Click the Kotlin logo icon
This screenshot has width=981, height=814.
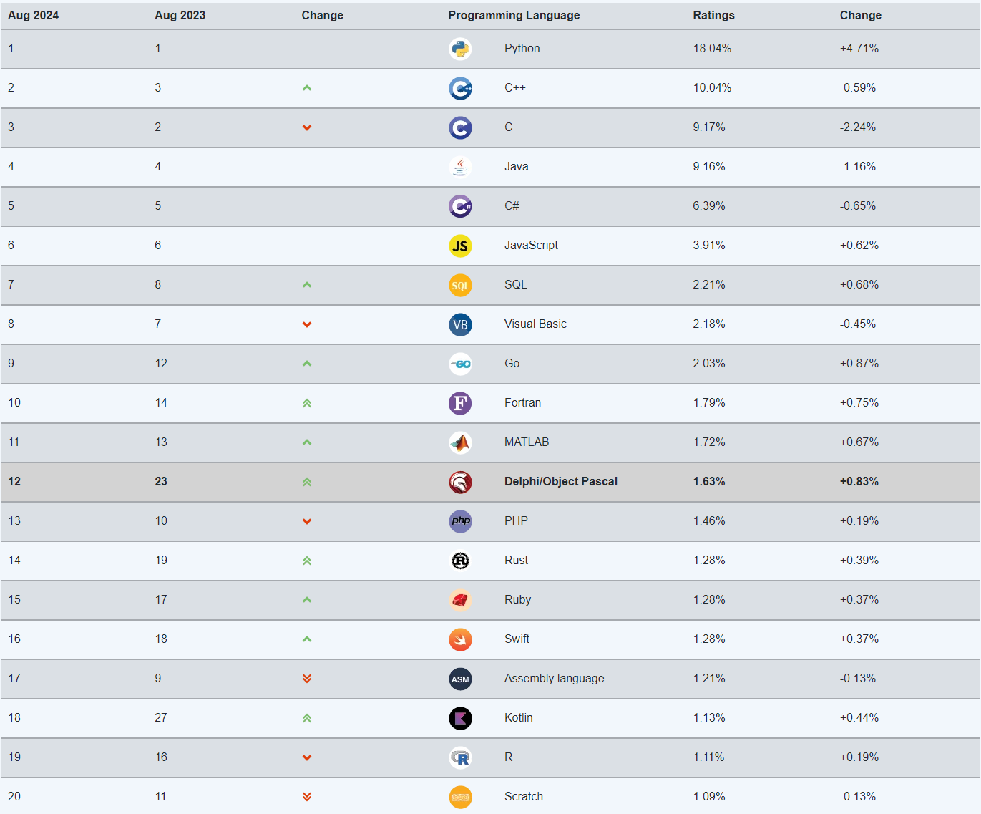460,718
